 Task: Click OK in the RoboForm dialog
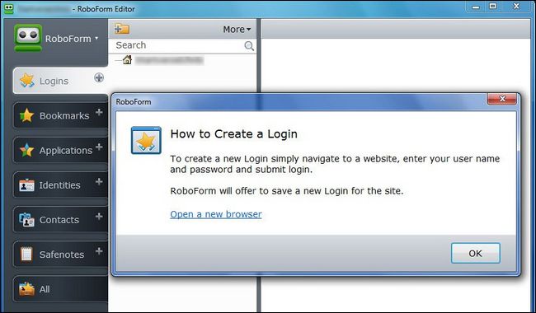tap(476, 253)
